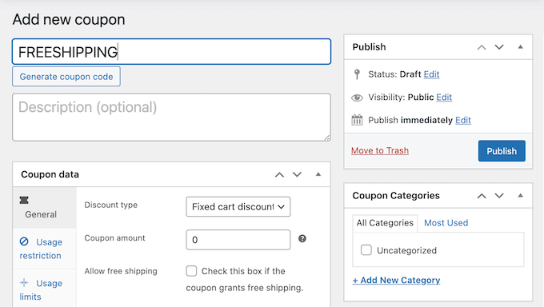Click the Usage restriction prohibition icon
Viewport: 544px width, 307px height.
tap(24, 241)
